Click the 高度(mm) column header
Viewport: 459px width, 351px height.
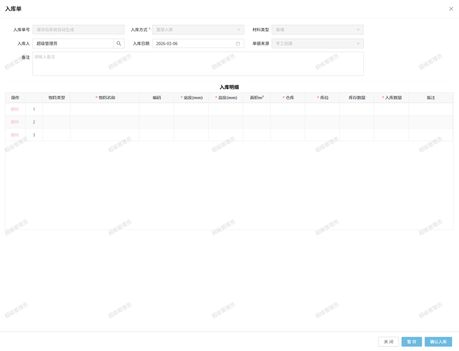pyautogui.click(x=225, y=97)
